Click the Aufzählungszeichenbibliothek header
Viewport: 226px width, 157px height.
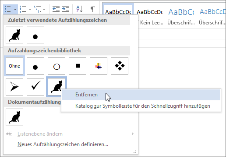pyautogui.click(x=67, y=51)
